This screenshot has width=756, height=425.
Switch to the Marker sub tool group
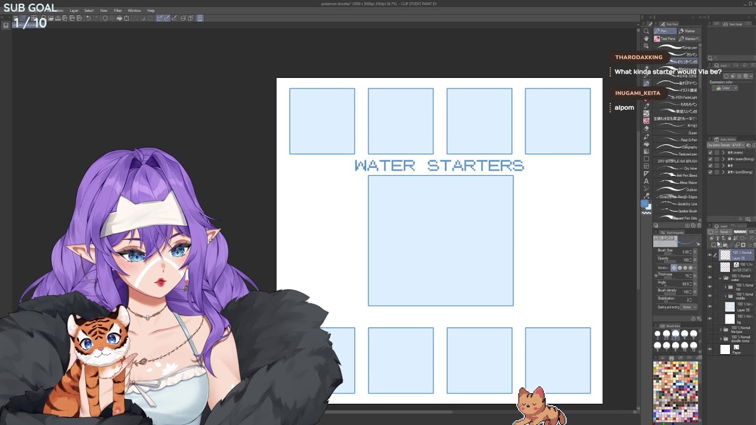coord(689,31)
